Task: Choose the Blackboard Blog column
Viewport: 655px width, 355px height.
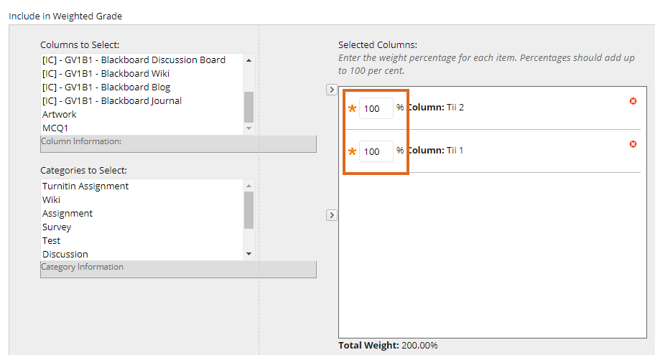Action: [x=106, y=87]
